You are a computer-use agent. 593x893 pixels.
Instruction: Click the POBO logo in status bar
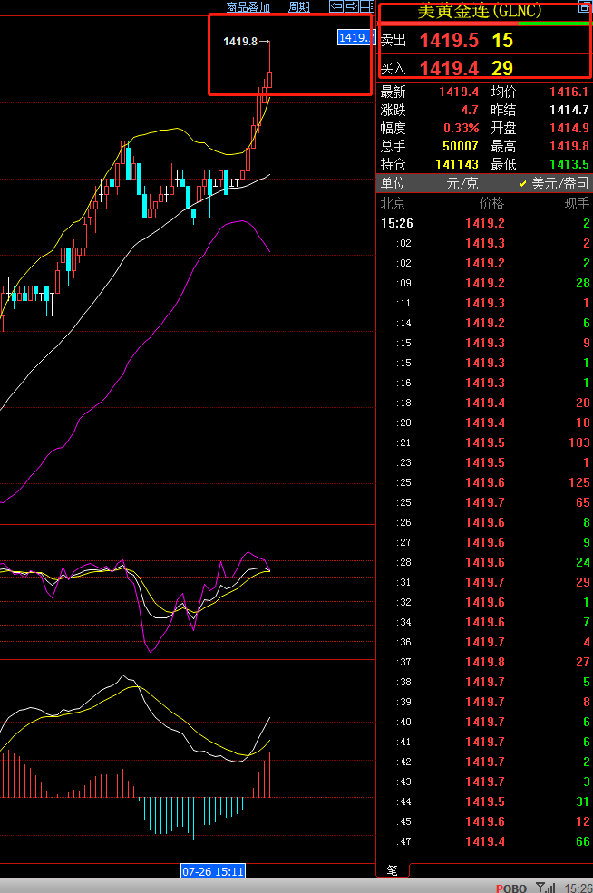[x=511, y=888]
